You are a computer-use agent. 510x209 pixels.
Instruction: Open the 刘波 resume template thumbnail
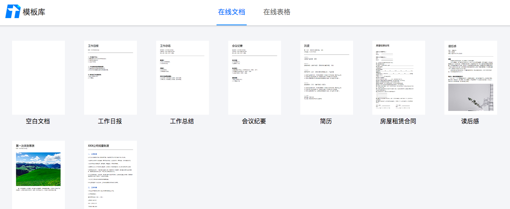click(327, 78)
